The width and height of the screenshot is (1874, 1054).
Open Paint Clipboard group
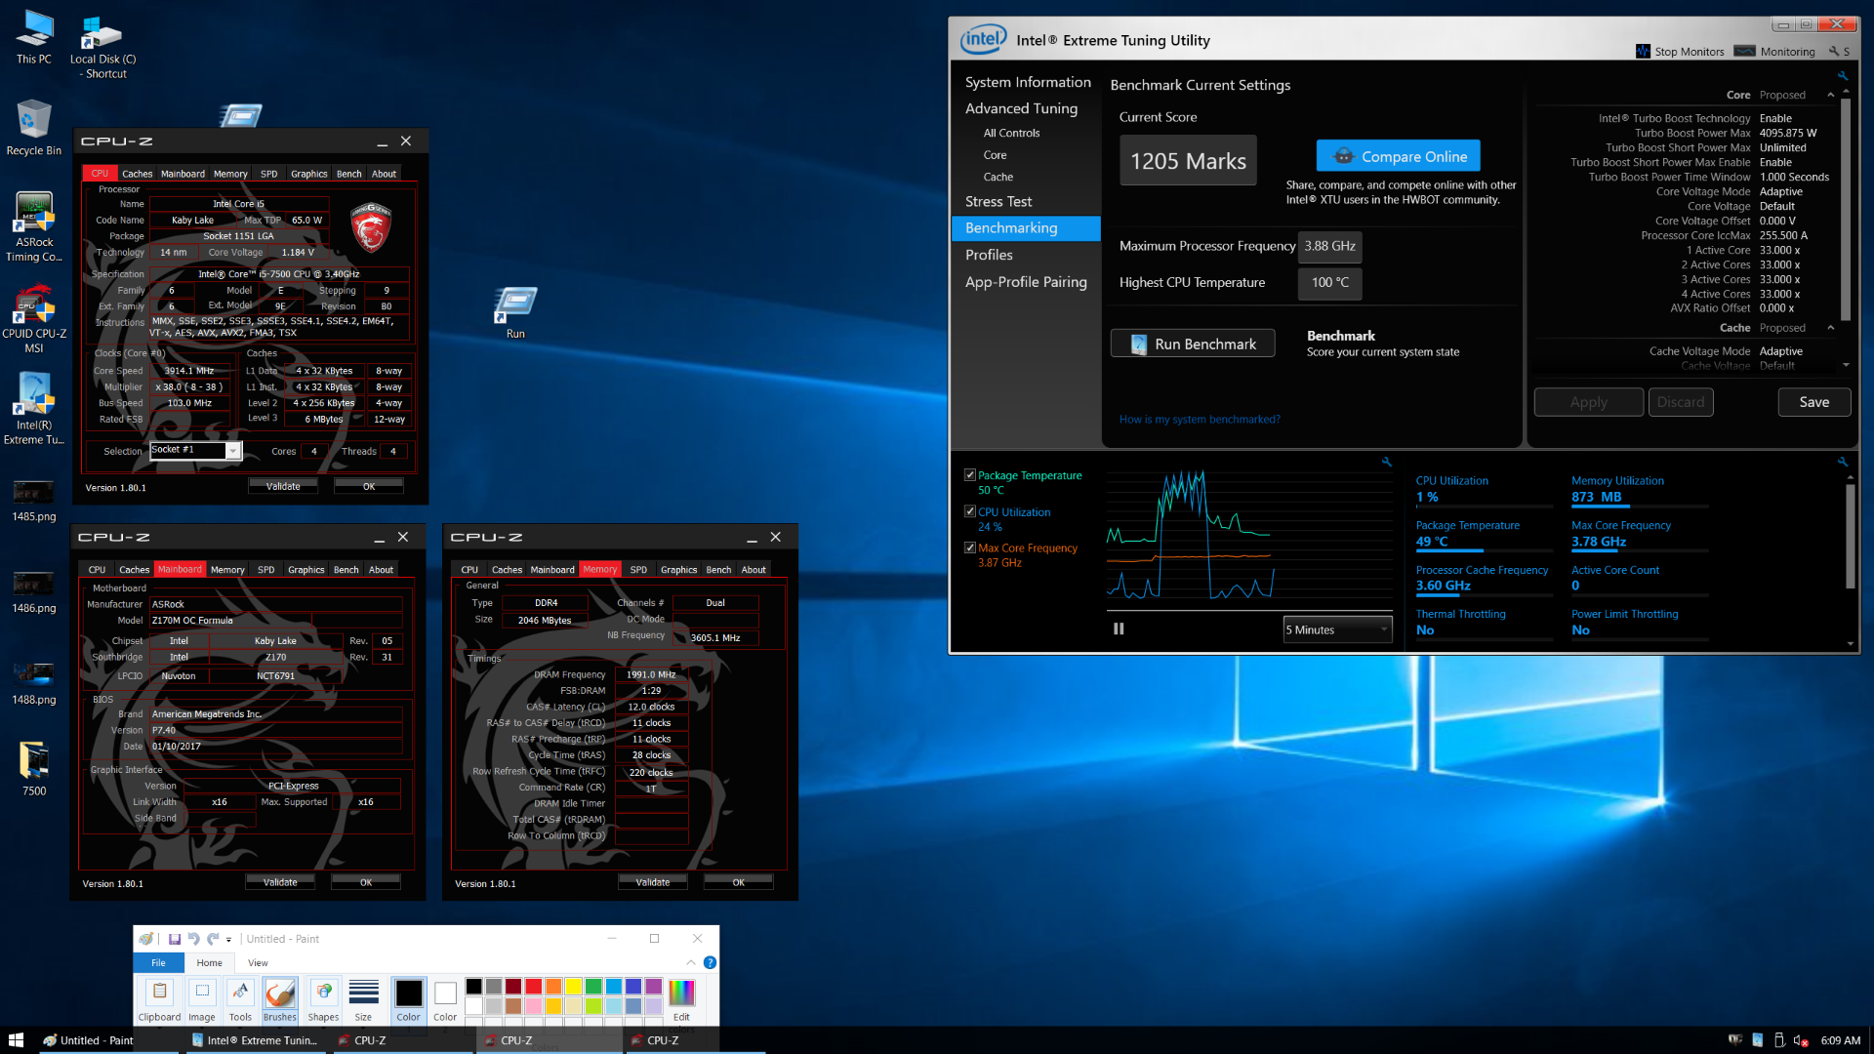coord(159,999)
